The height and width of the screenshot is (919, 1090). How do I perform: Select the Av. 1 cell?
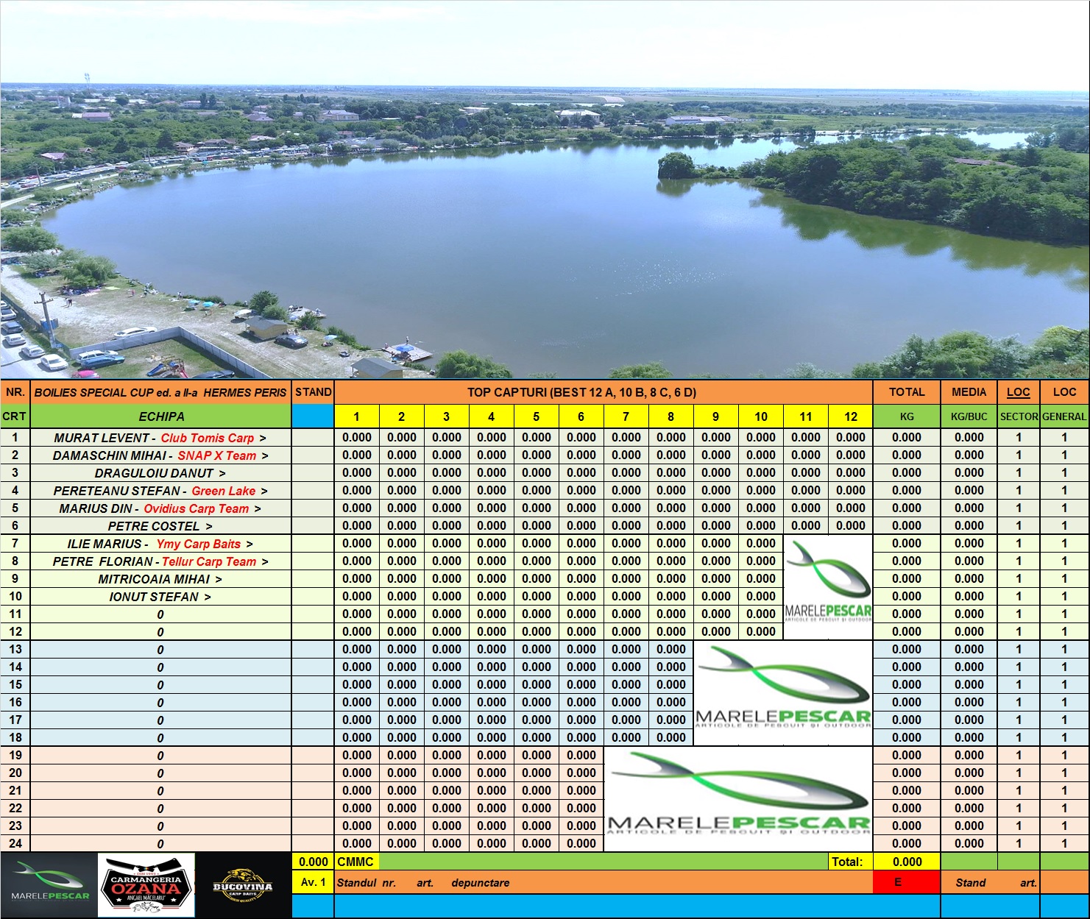314,881
